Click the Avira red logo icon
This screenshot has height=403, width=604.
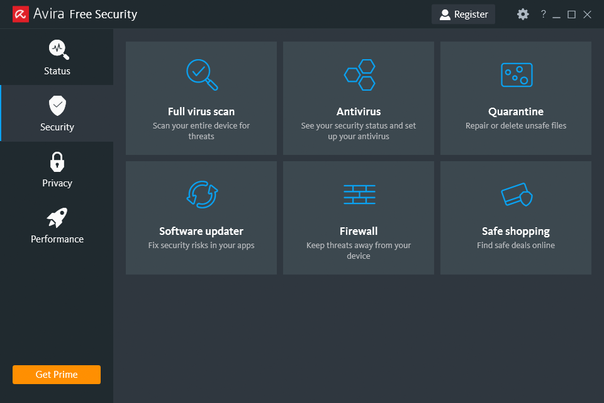(x=21, y=14)
